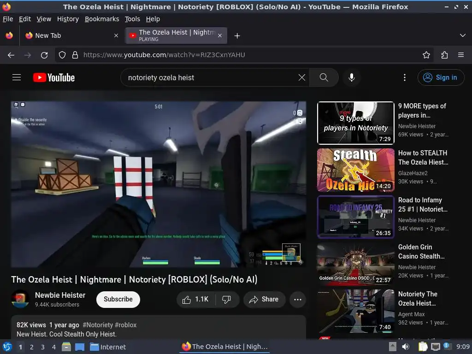
Task: Open the clipboard tray icon
Action: click(x=423, y=347)
